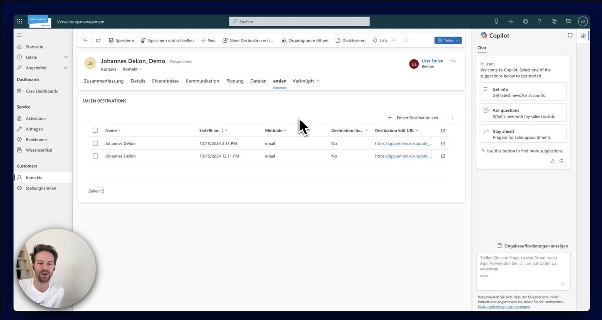Choose Get info Copilot suggestion
This screenshot has width=602, height=320.
(x=523, y=92)
